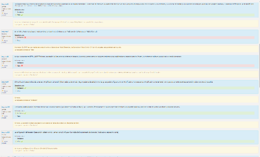
Task: Flag question 9 with Marcar pregunta icon
Action: (2, 91)
